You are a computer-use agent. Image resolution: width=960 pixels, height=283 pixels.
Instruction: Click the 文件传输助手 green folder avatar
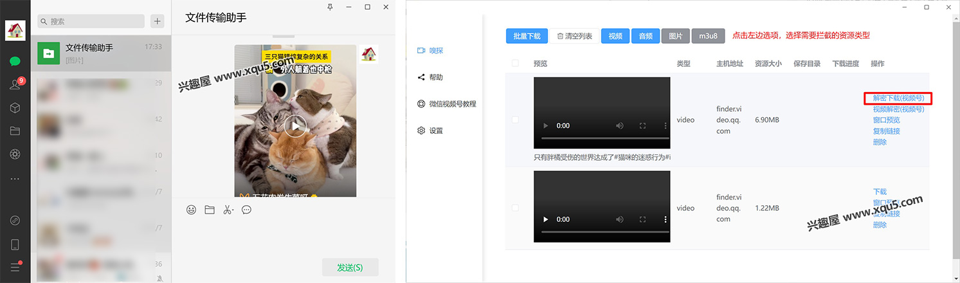click(48, 53)
